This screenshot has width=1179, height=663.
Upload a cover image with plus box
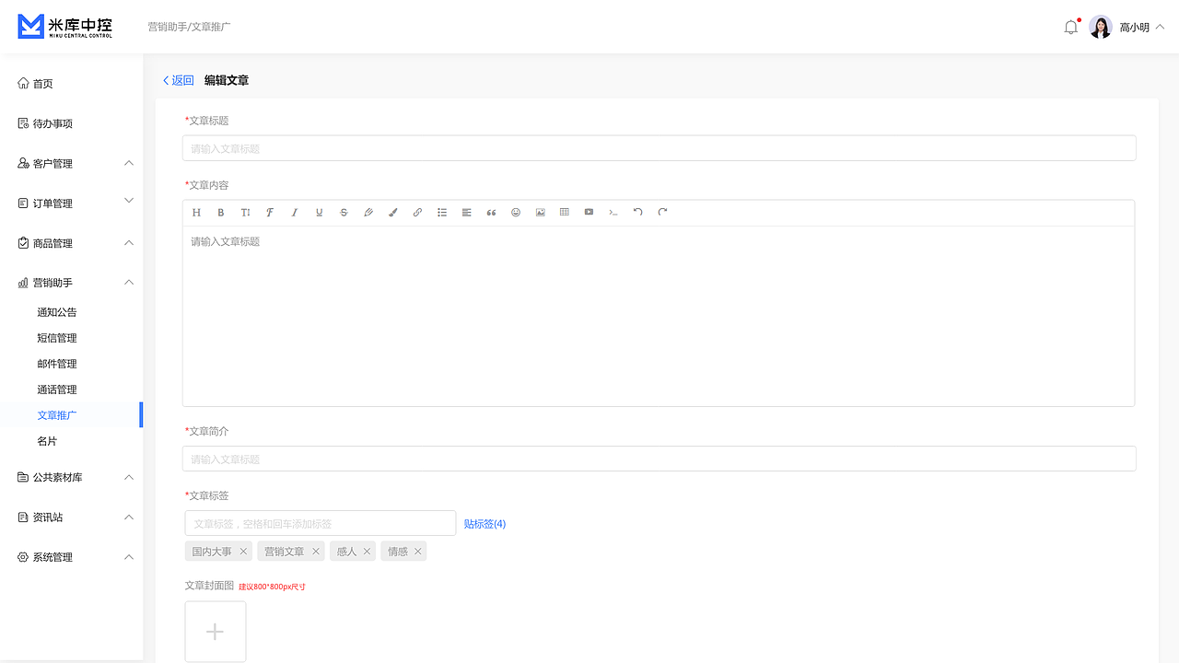(216, 632)
